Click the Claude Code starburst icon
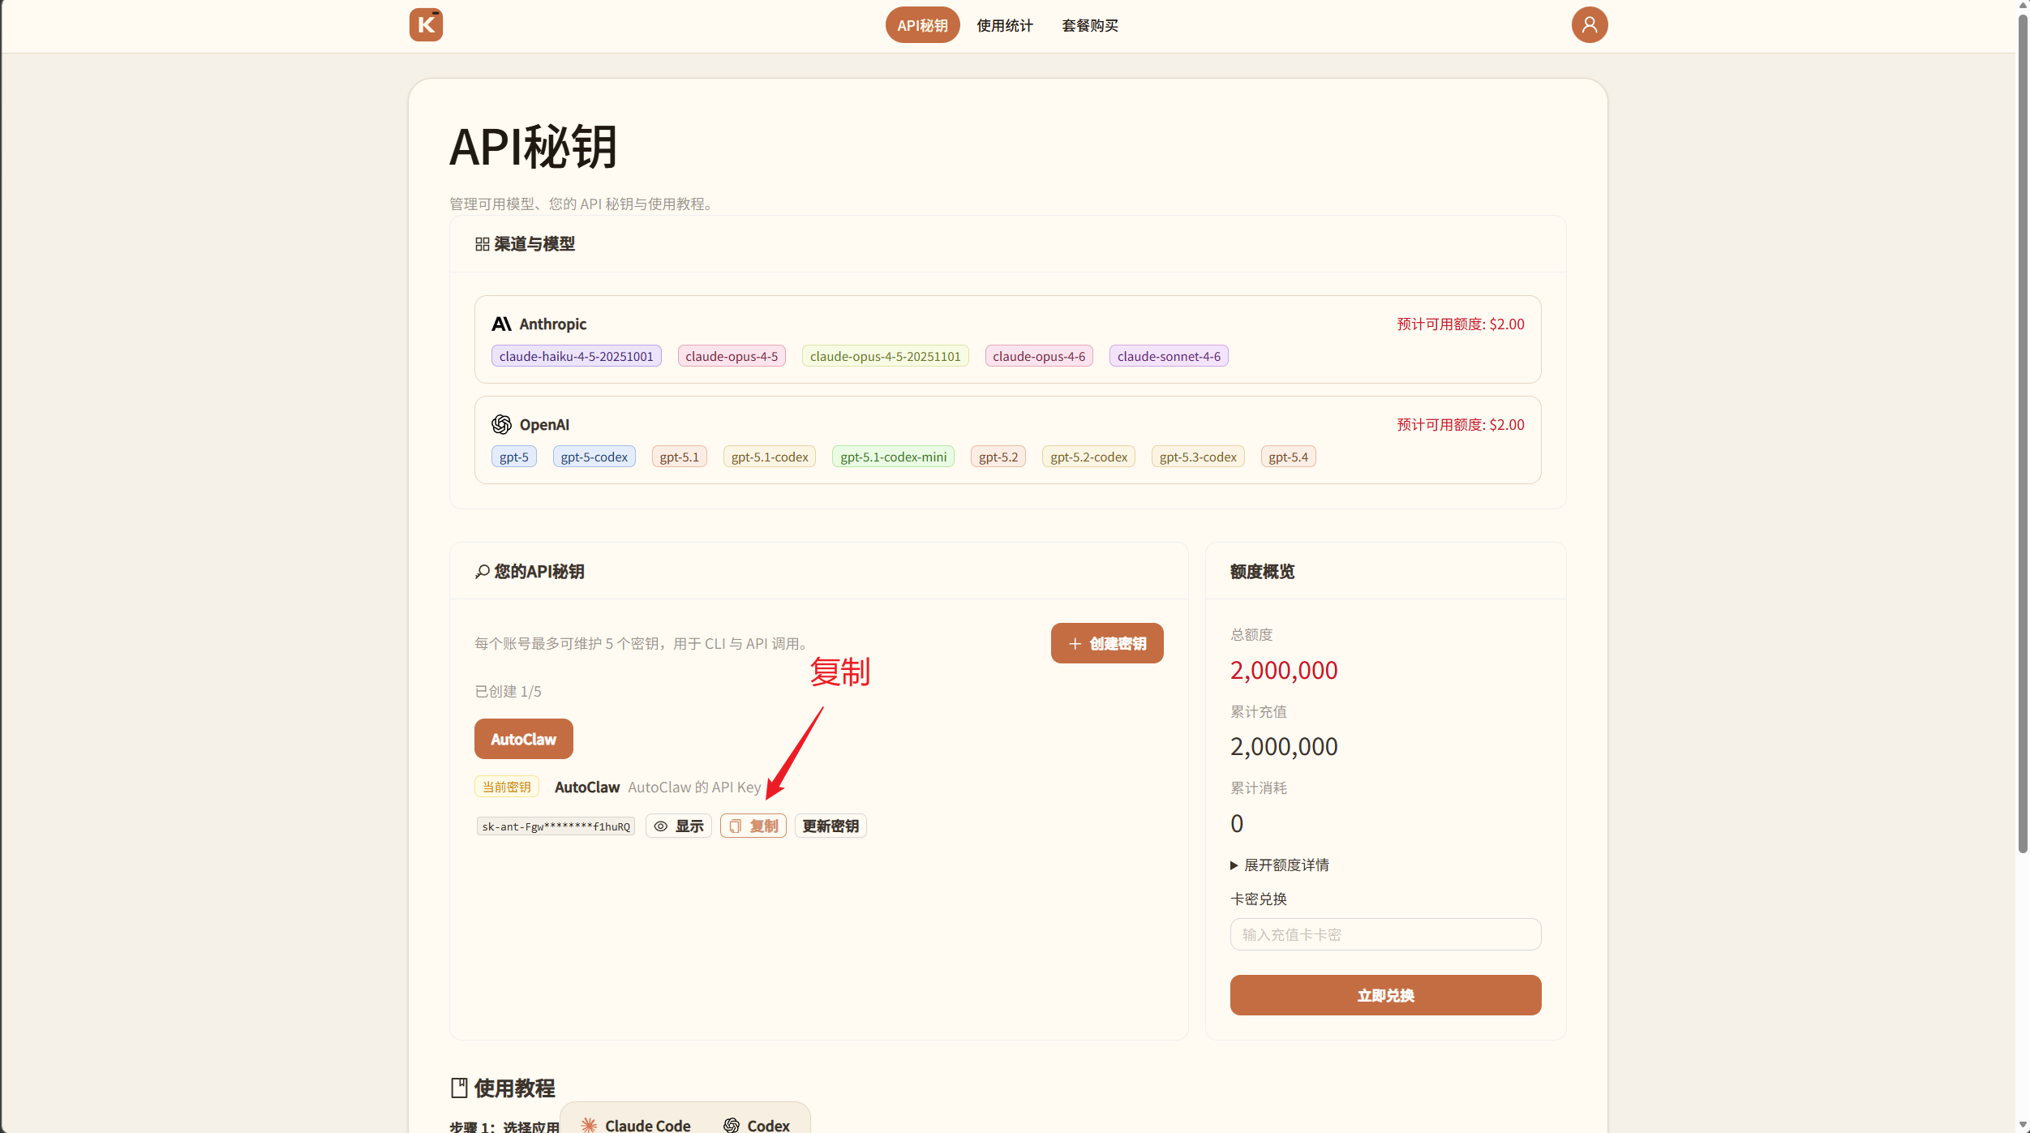The width and height of the screenshot is (2030, 1133). click(589, 1125)
